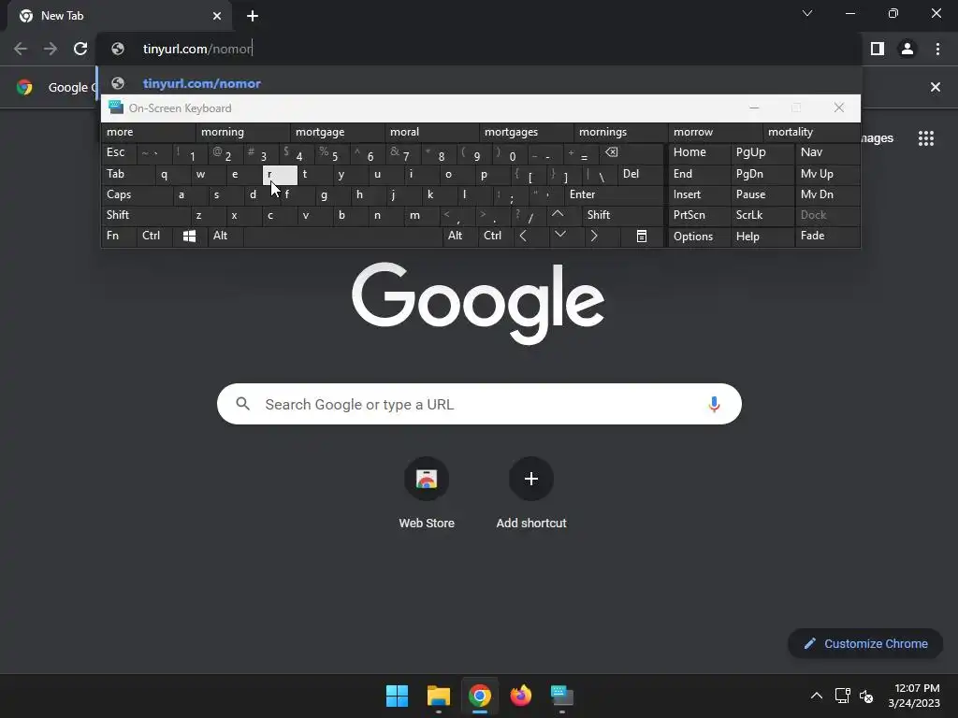
Task: Tap the Home key on keyboard
Action: pyautogui.click(x=699, y=152)
